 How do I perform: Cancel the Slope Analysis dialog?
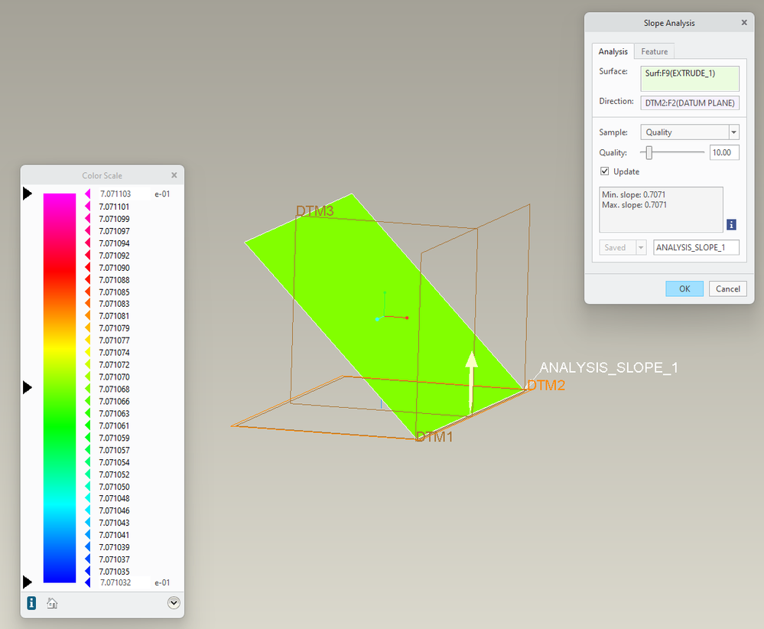(727, 288)
